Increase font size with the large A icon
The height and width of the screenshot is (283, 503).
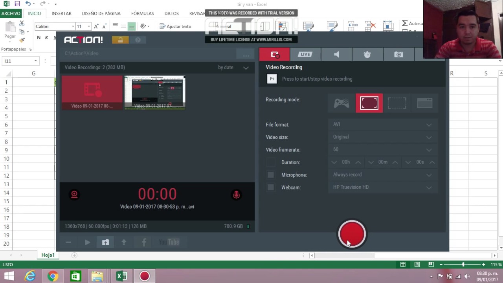pos(96,26)
